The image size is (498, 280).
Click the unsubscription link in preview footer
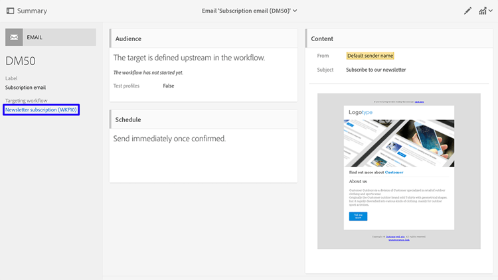tap(398, 240)
